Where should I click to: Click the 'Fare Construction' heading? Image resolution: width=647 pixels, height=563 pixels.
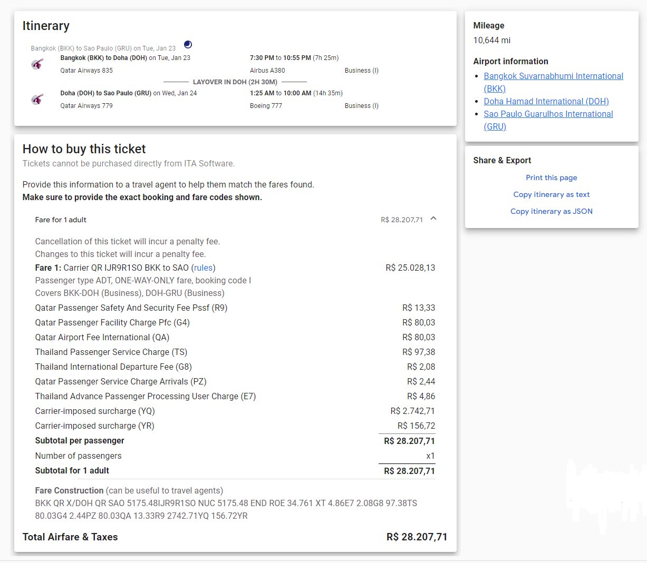(69, 490)
